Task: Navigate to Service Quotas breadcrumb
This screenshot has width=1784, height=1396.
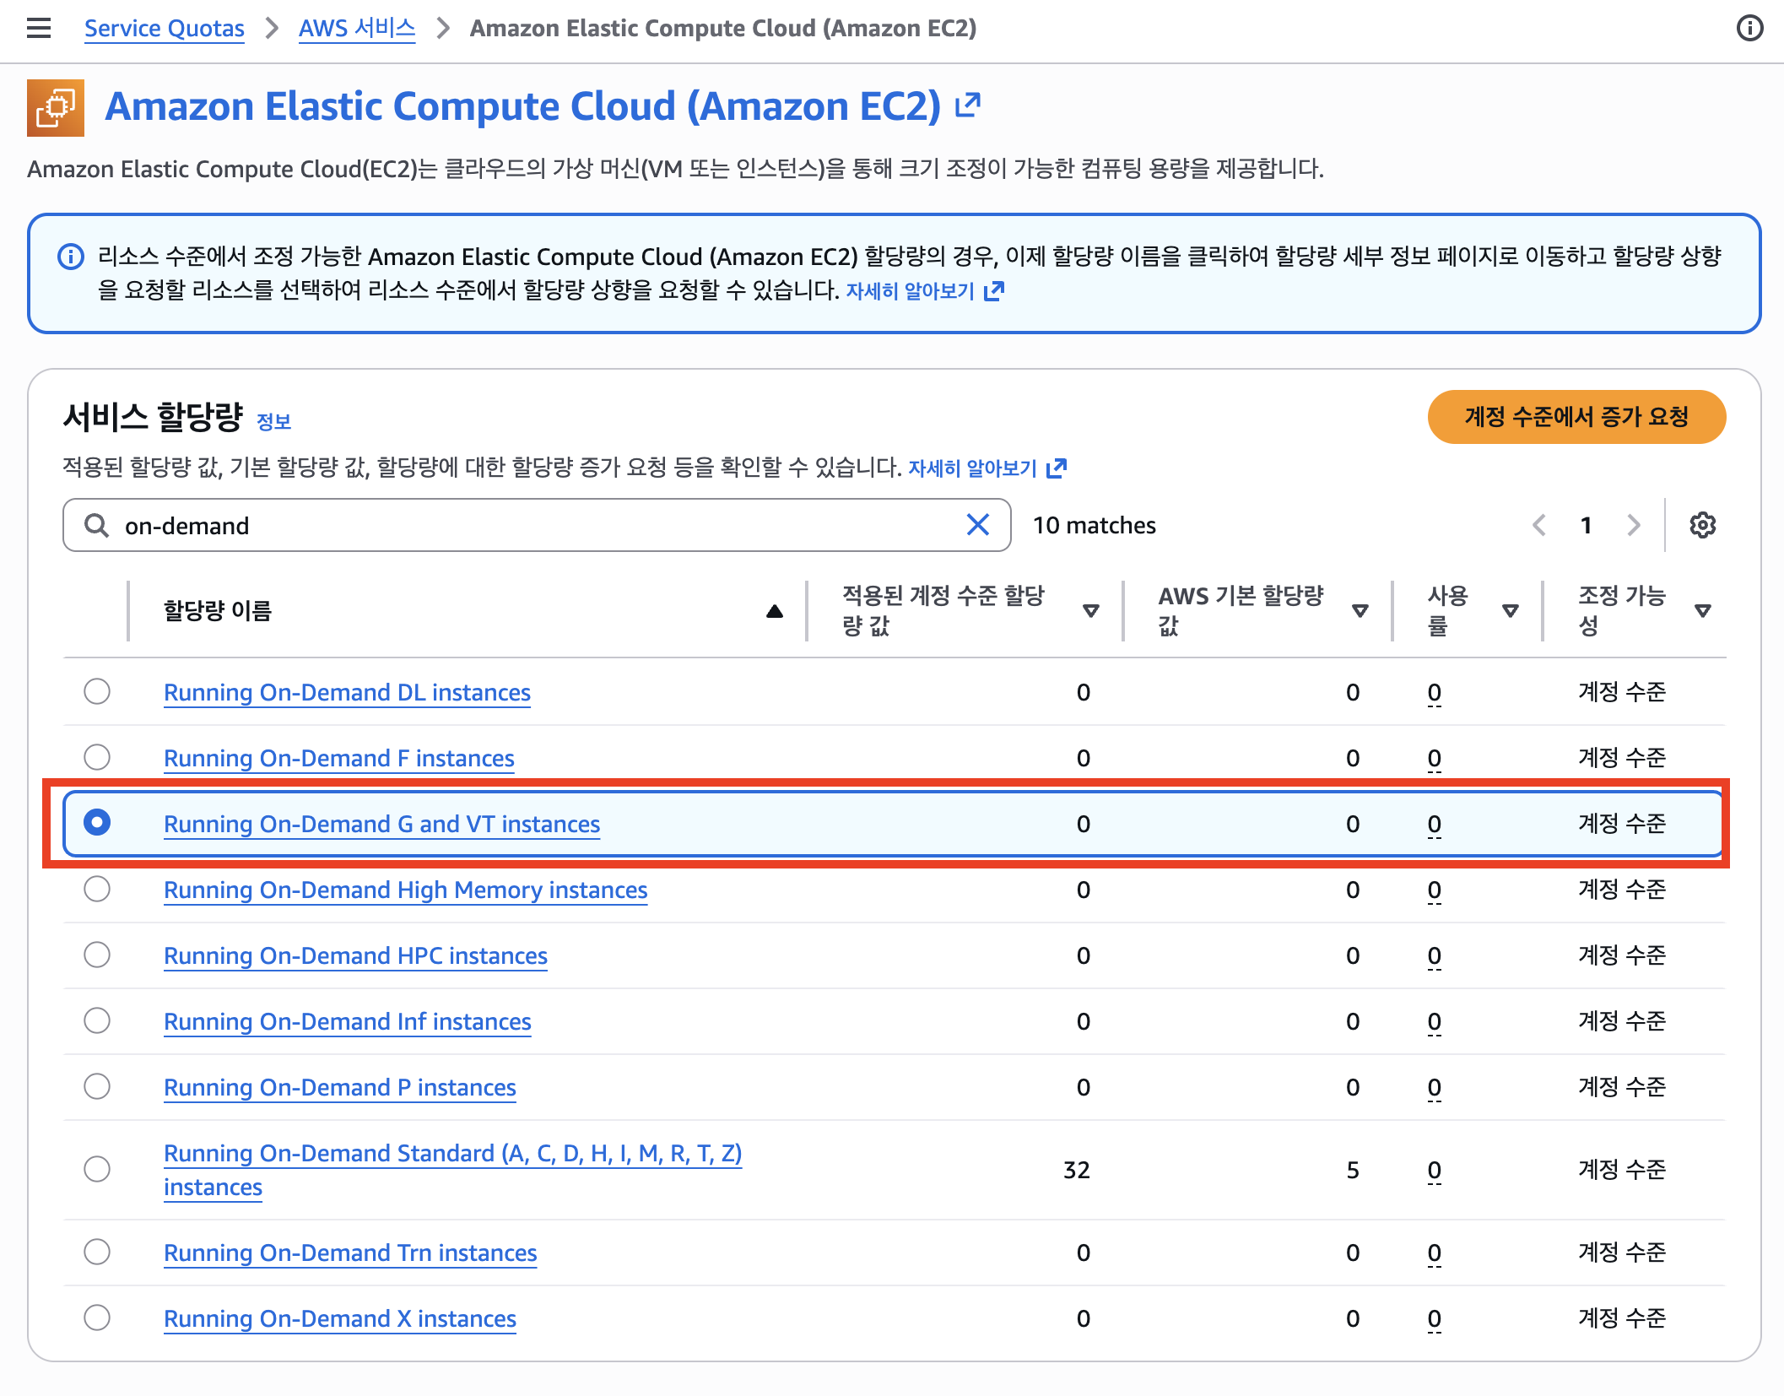Action: 165,29
